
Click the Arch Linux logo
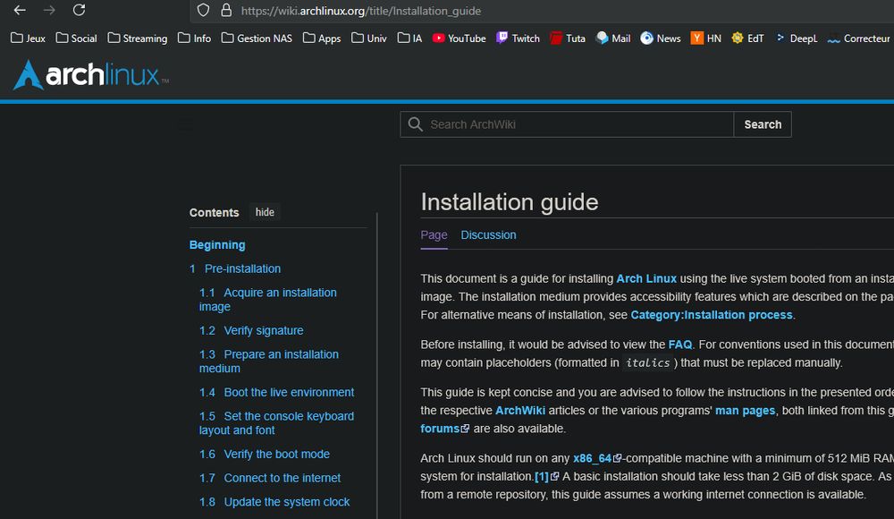click(x=87, y=76)
